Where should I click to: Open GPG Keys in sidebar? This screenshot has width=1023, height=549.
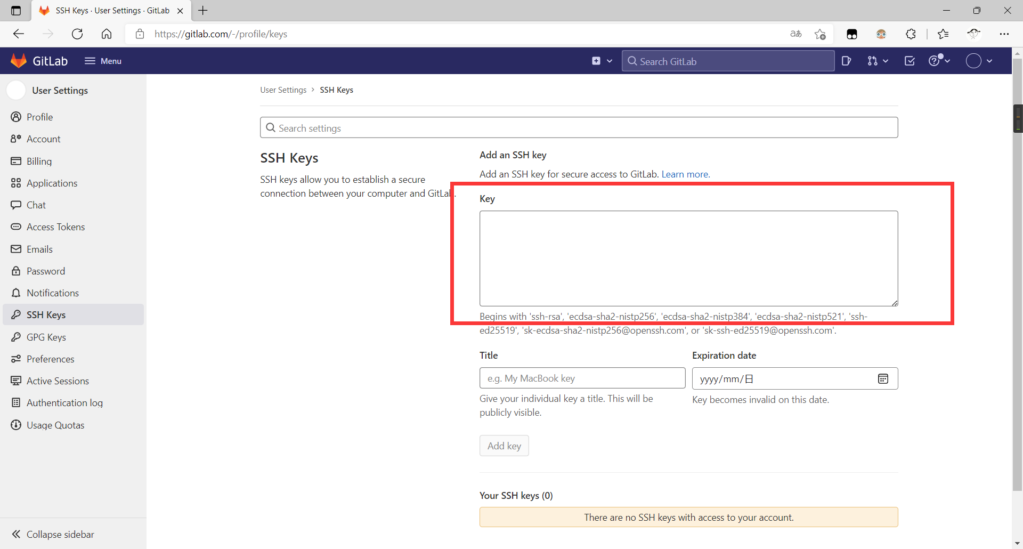click(x=74, y=337)
